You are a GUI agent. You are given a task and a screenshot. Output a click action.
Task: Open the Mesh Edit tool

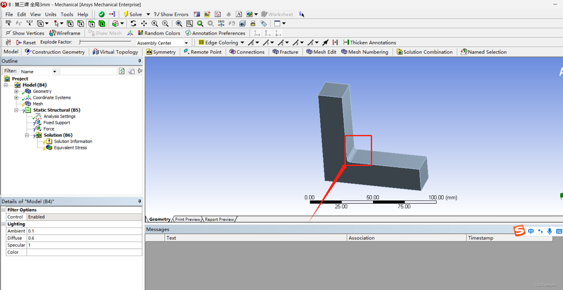321,52
